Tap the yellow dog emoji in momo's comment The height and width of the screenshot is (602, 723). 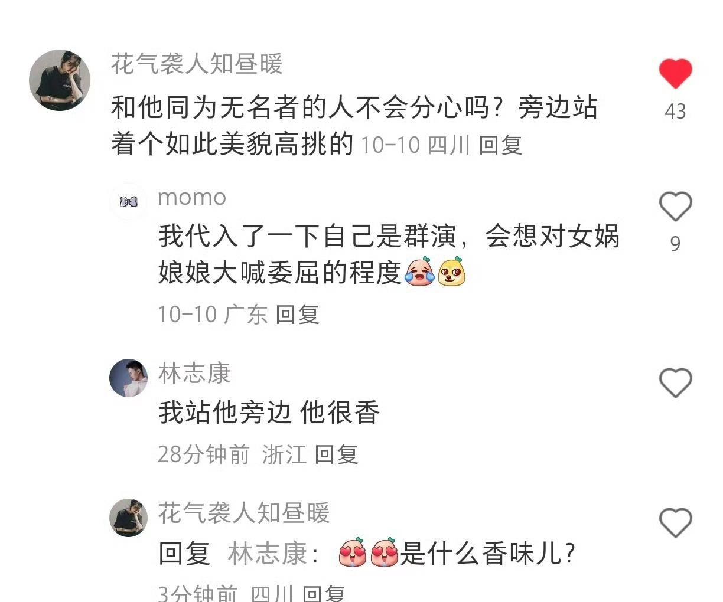tap(451, 271)
